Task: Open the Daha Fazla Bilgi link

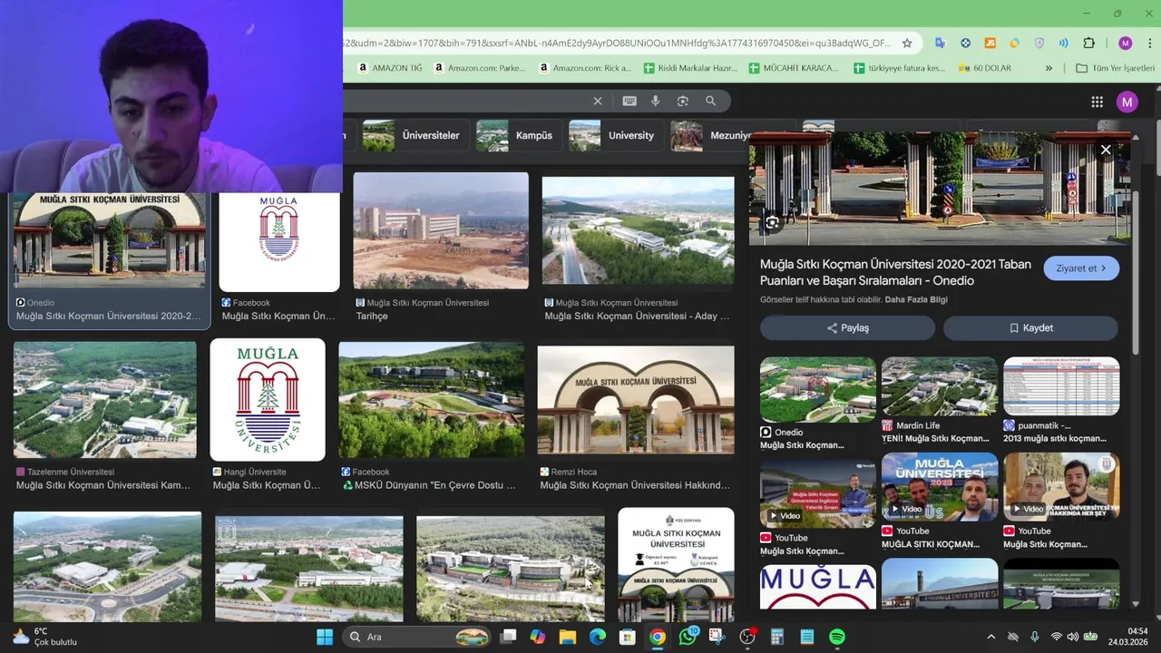Action: coord(916,299)
